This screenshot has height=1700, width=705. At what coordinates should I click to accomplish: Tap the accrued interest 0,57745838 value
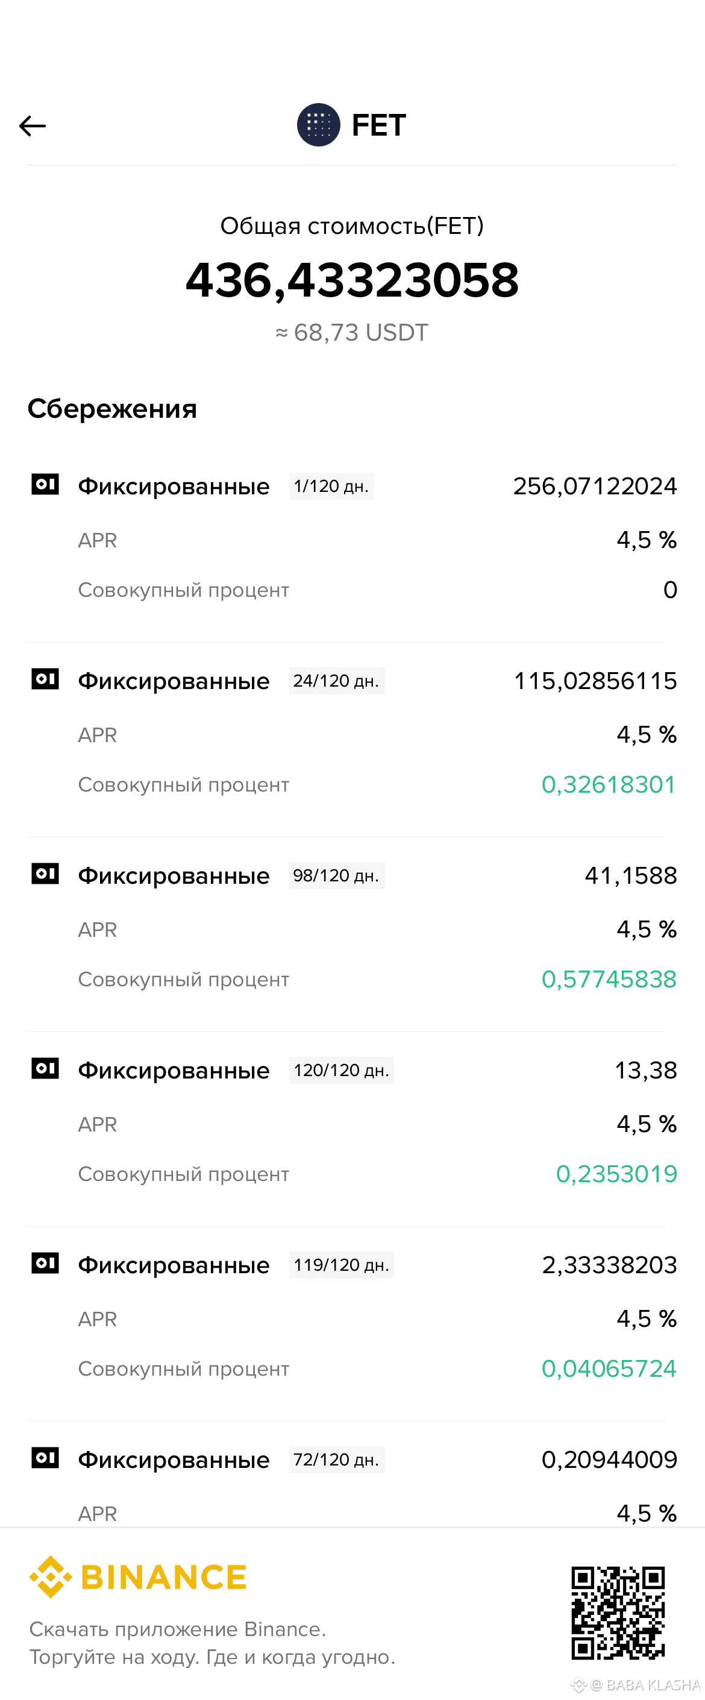tap(609, 980)
